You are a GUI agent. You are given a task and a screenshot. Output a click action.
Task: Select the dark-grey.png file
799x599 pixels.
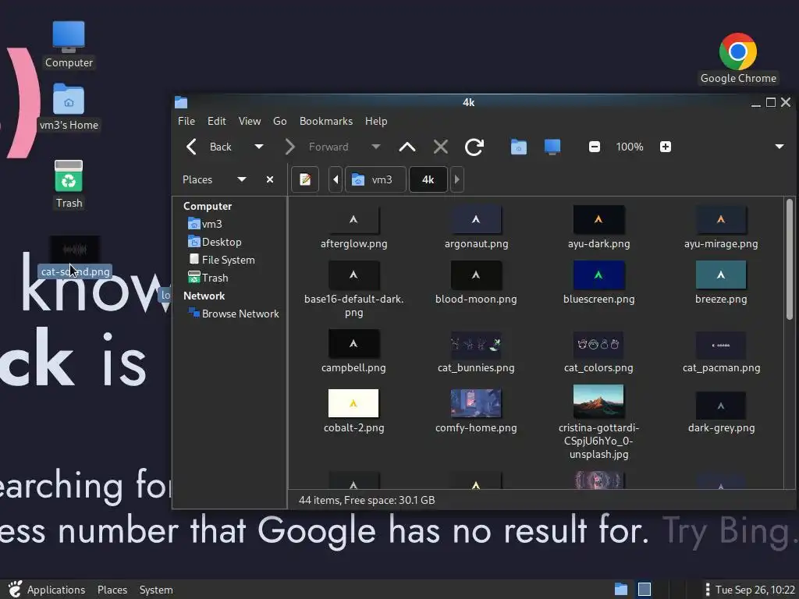pos(721,412)
